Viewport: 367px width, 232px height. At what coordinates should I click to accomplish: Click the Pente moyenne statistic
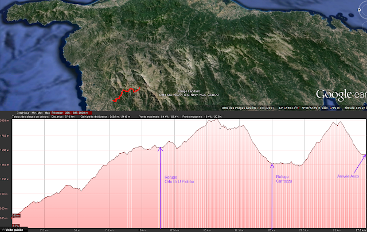pos(203,117)
